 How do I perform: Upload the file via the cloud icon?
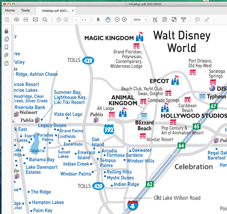[16, 20]
